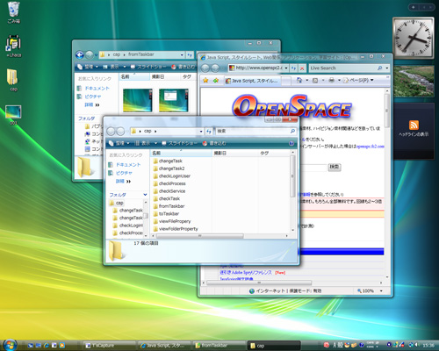This screenshot has width=439, height=351.
Task: Click Internet Explorer quick launch icon
Action: point(47,345)
